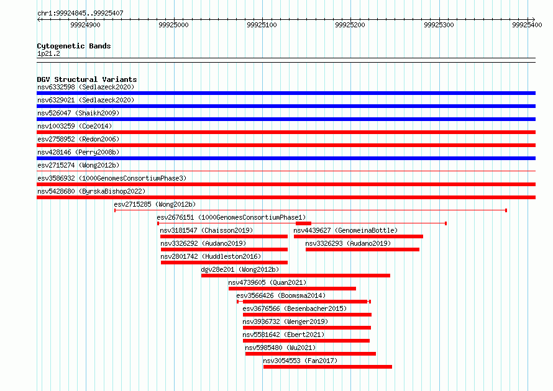
Task: Click the chr1:99924845..99925407 region label
Action: (80, 13)
